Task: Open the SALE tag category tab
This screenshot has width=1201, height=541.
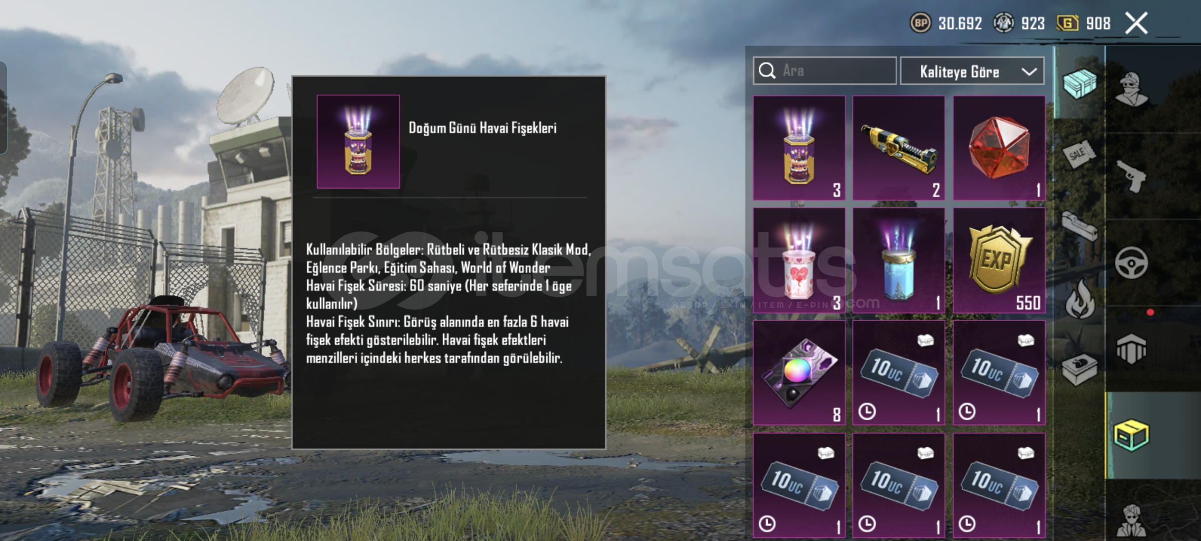Action: coord(1079,154)
